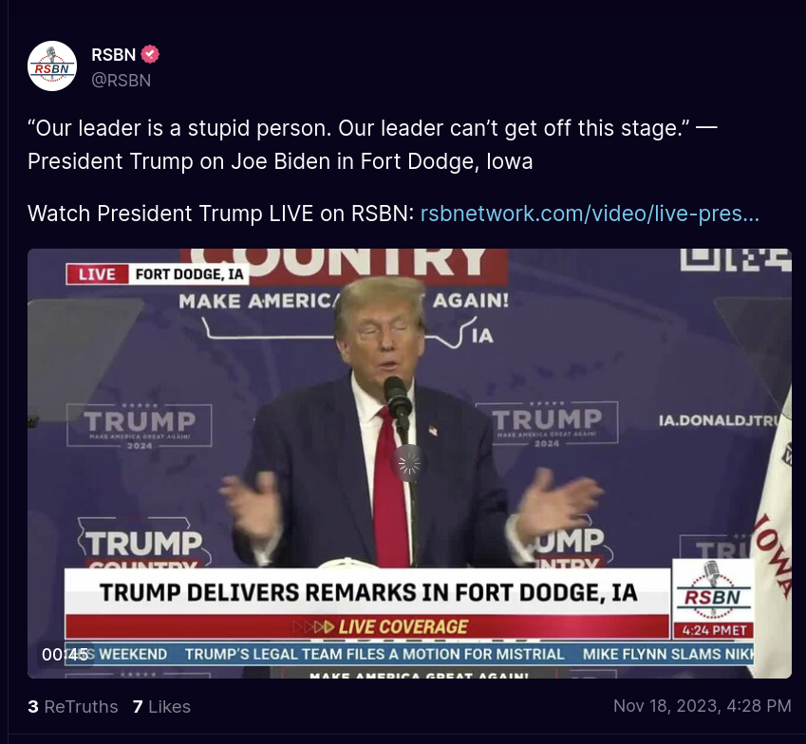The width and height of the screenshot is (806, 744).
Task: Click the post text about Fort Dodge
Action: click(x=372, y=144)
